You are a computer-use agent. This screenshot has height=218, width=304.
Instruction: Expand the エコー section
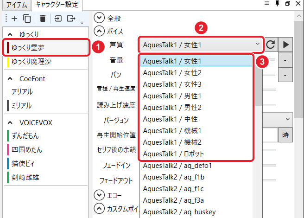[x=99, y=195]
